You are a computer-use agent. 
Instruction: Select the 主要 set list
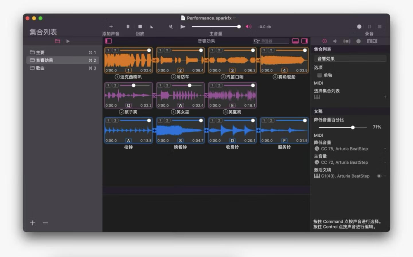pyautogui.click(x=63, y=52)
